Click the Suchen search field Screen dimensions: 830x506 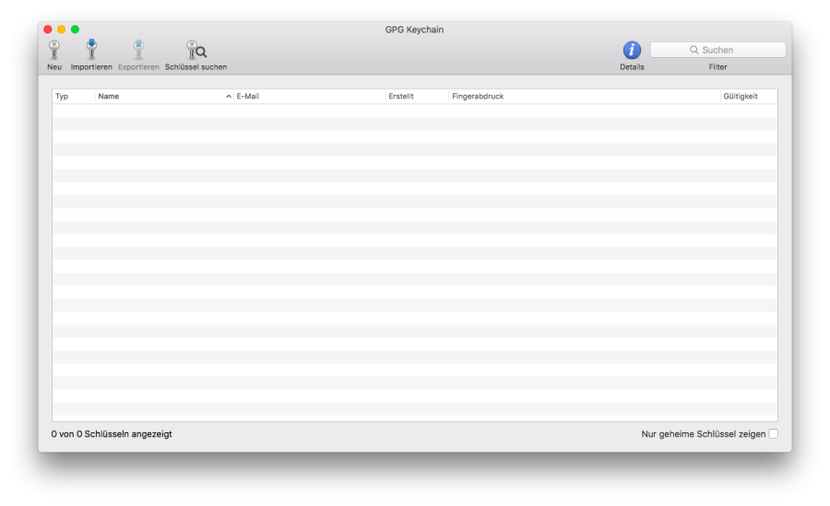point(717,50)
